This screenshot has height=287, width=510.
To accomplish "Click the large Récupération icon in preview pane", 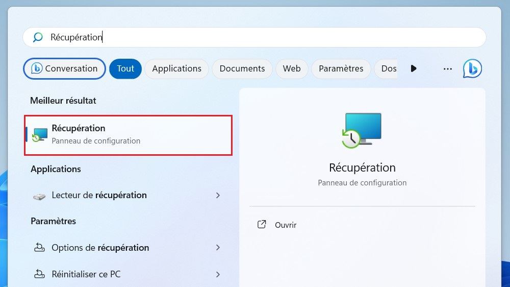I will tap(362, 130).
